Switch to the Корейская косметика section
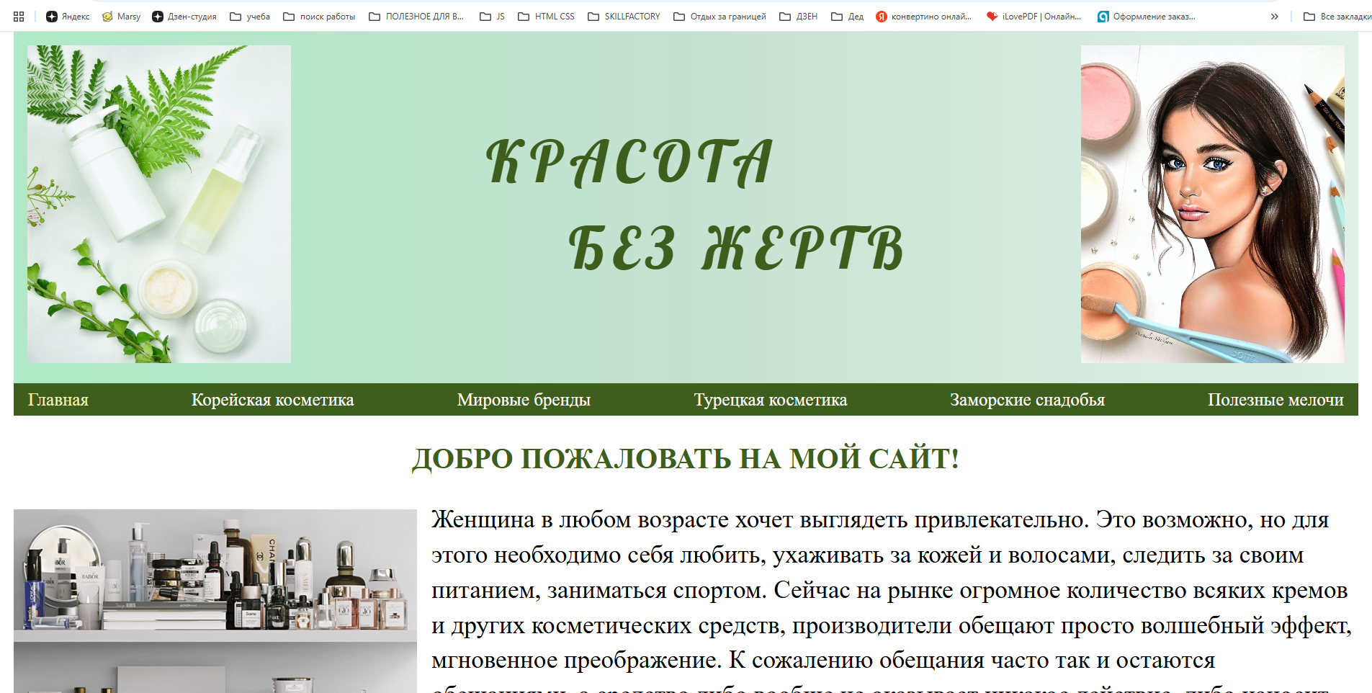Viewport: 1372px width, 693px height. tap(272, 400)
